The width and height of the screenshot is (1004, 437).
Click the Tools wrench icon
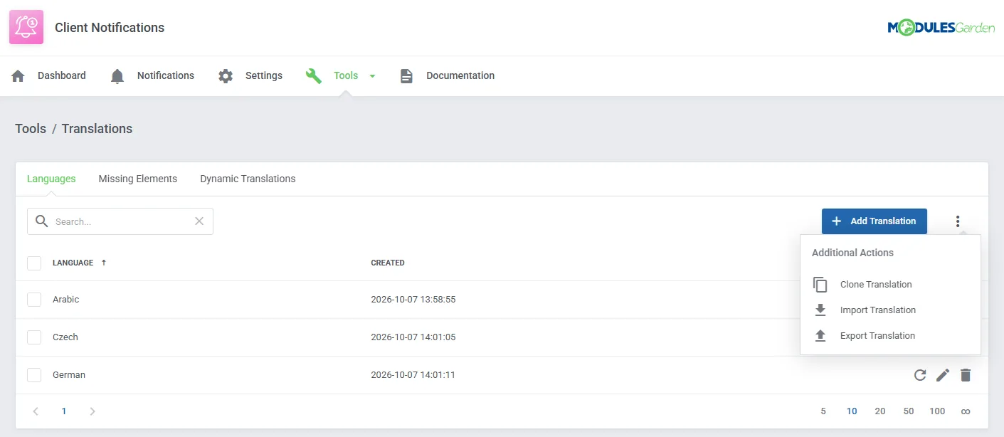(314, 76)
